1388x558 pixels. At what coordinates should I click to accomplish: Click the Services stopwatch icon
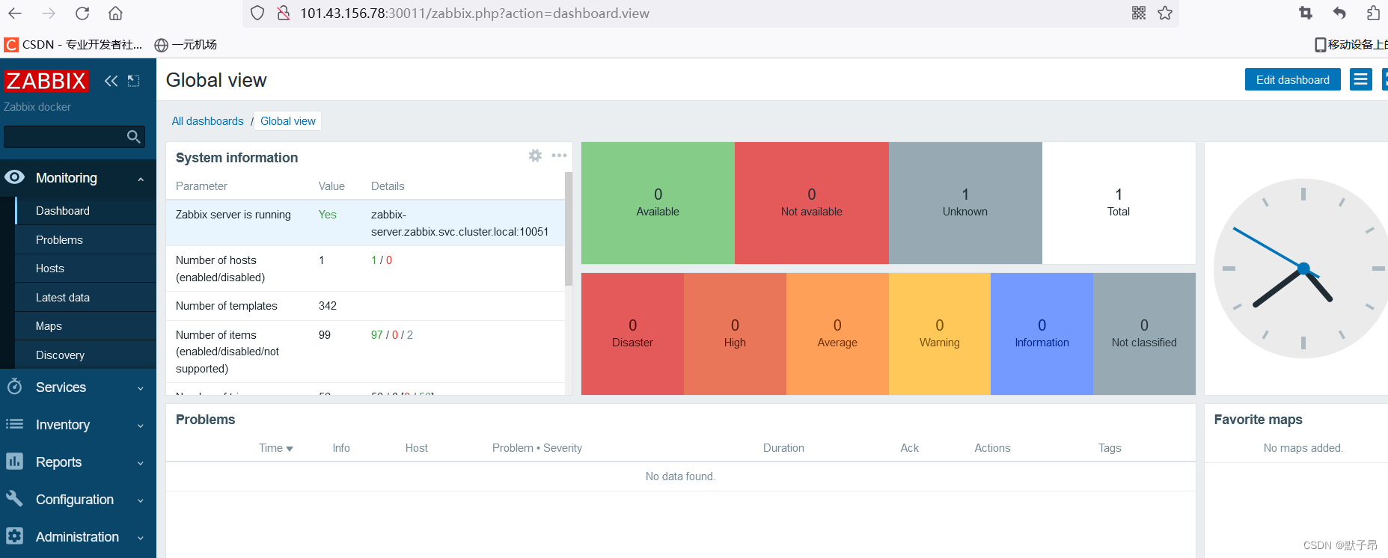[x=14, y=387]
